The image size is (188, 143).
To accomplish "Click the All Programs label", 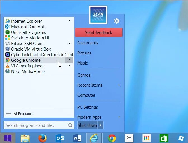I will coord(23,113).
